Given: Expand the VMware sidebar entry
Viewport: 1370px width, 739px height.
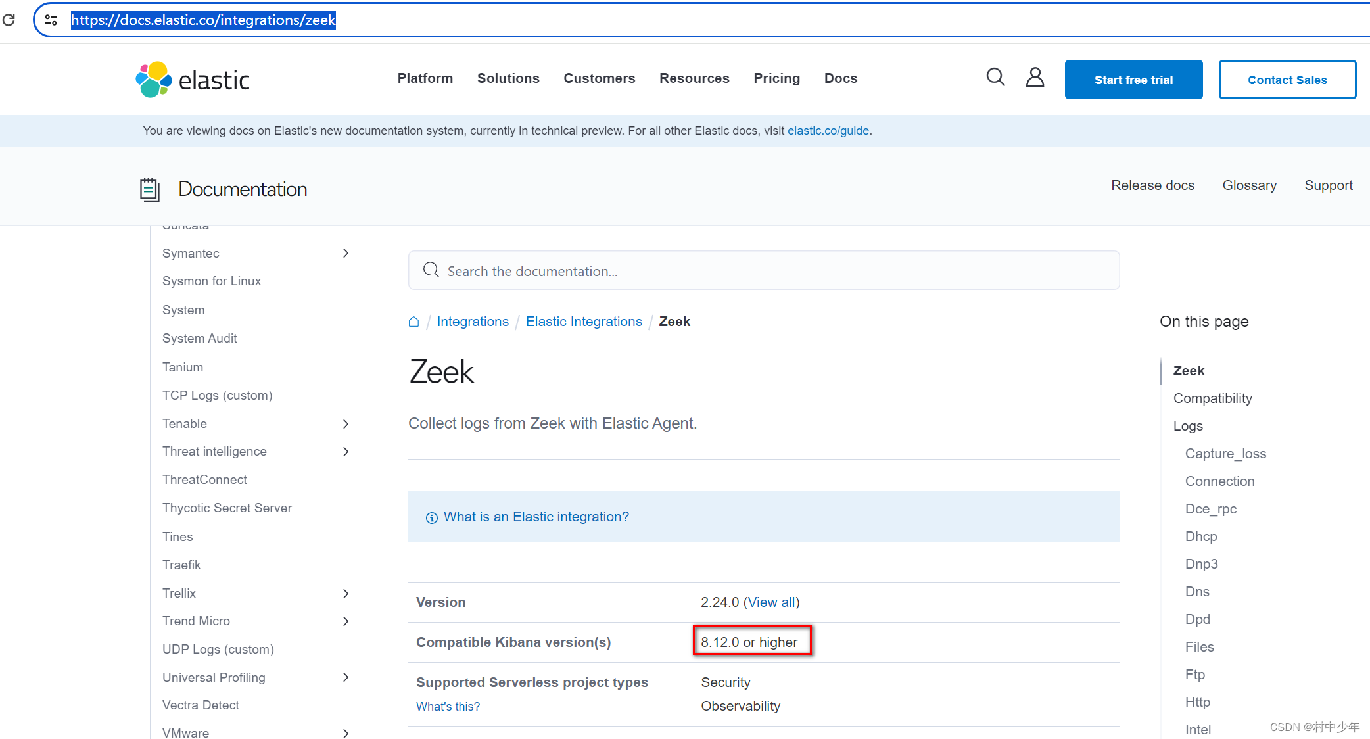Looking at the screenshot, I should pos(346,733).
